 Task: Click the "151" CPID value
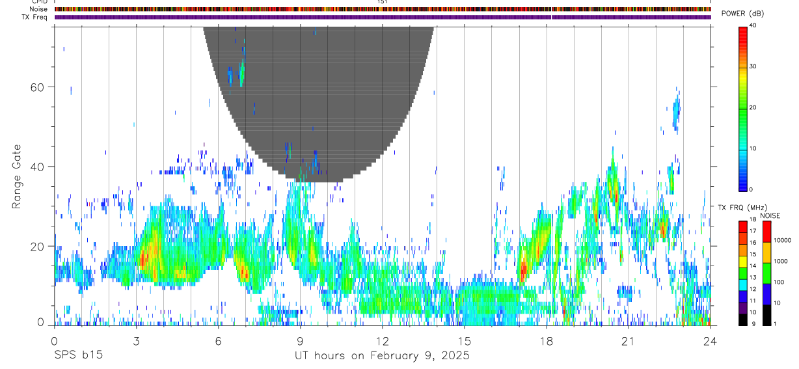tap(382, 2)
